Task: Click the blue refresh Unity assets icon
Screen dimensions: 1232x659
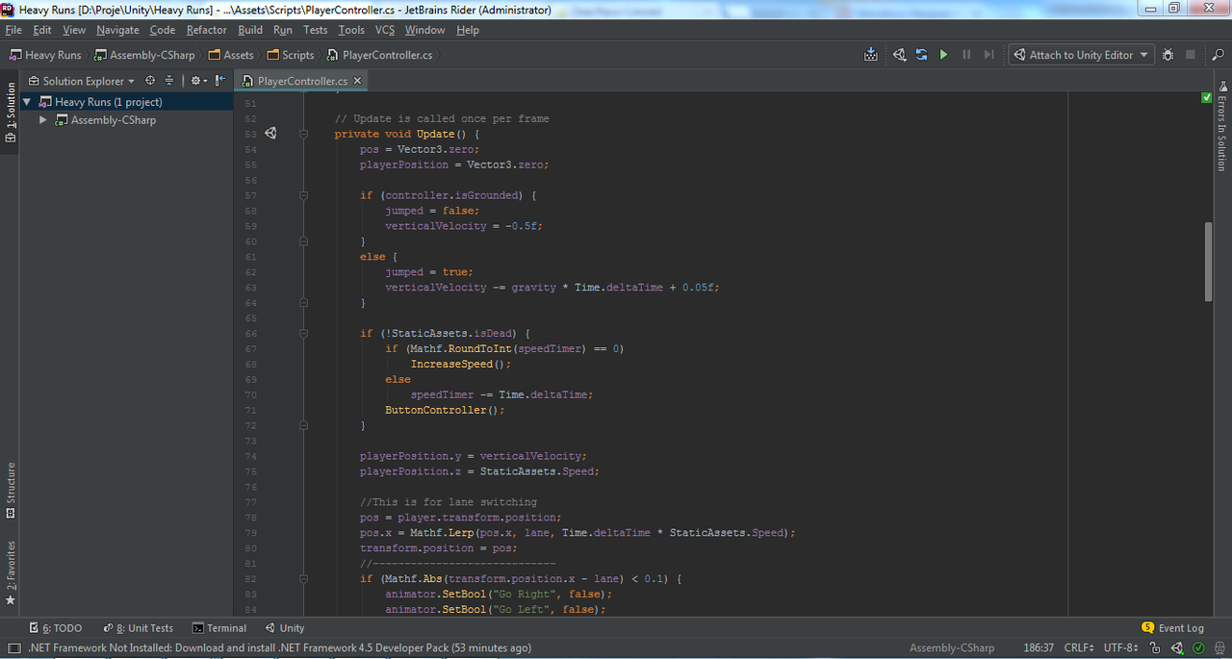Action: pyautogui.click(x=921, y=55)
